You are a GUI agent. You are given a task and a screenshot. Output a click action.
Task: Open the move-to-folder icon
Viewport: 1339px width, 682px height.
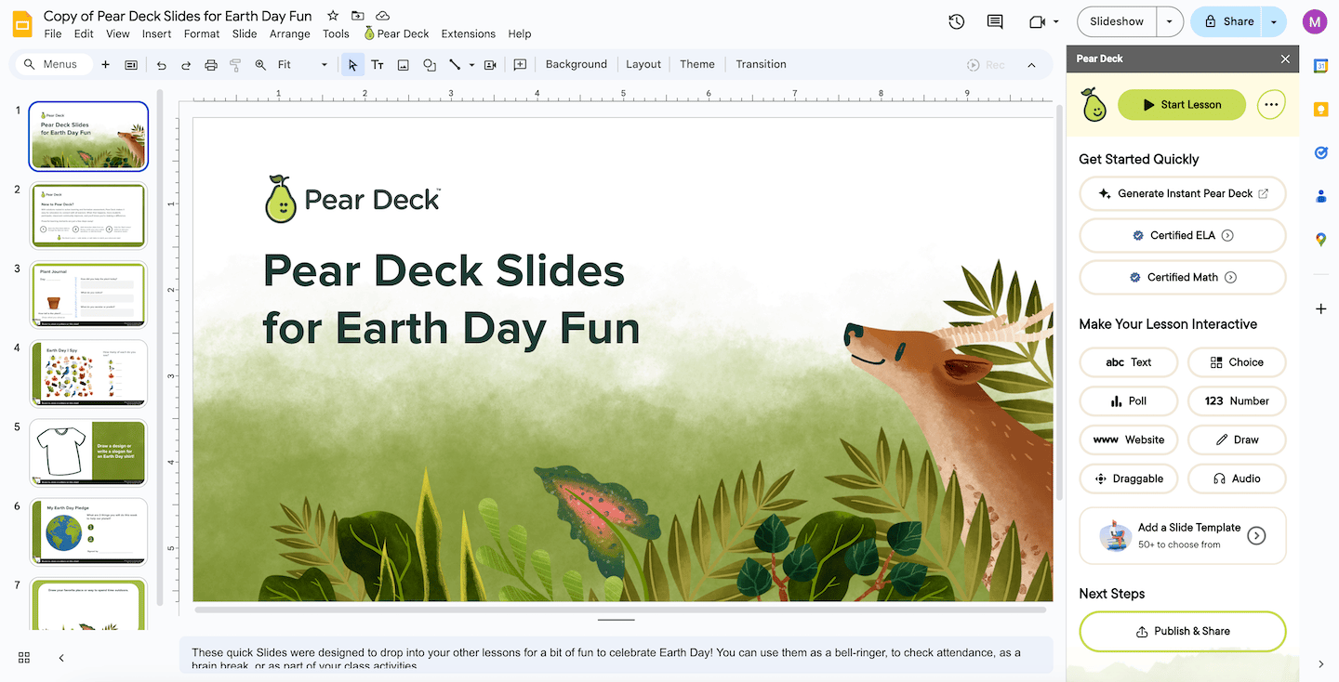[x=358, y=16]
